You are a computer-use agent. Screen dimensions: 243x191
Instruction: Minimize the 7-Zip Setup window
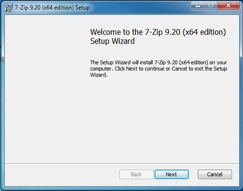click(198, 6)
